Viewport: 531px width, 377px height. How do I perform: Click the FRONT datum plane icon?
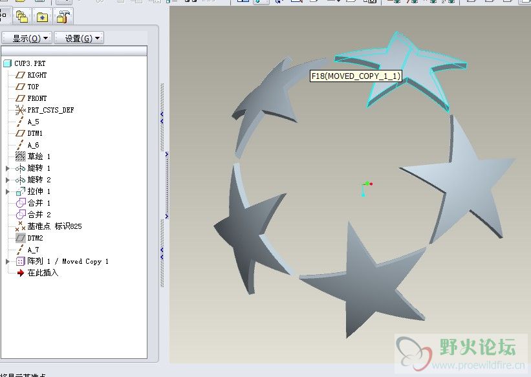(20, 98)
